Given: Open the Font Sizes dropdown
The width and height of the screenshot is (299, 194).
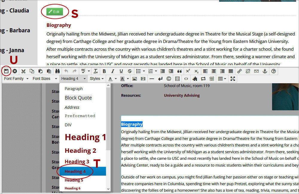Looking at the screenshot, I should 45,78.
